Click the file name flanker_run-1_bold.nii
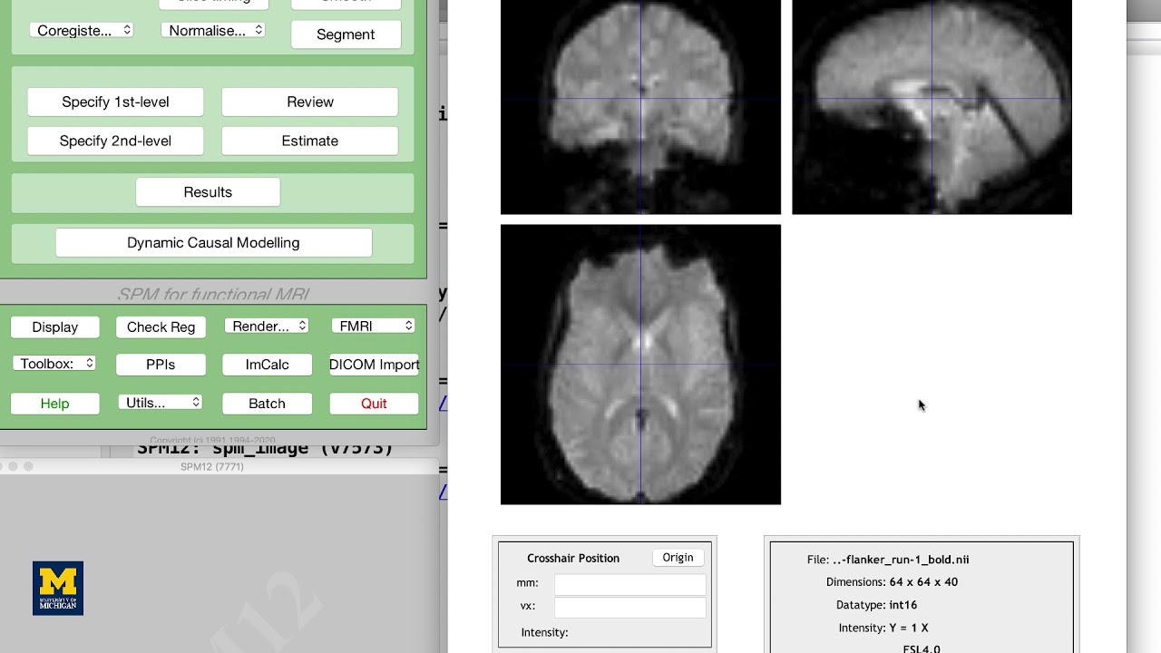The height and width of the screenshot is (653, 1161). click(901, 560)
